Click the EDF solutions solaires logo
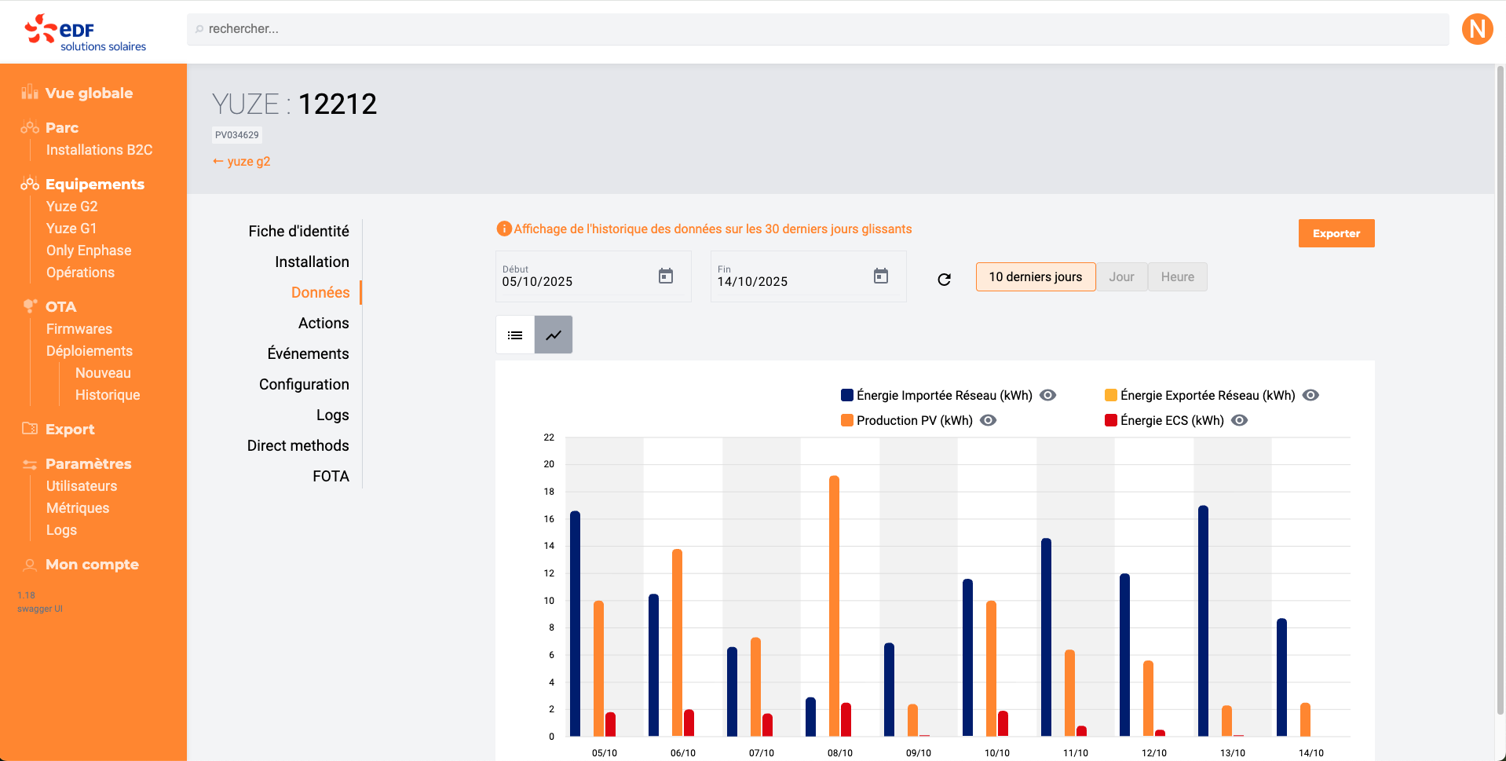 click(x=86, y=32)
